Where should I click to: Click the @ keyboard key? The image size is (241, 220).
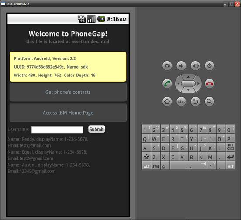tap(165, 165)
